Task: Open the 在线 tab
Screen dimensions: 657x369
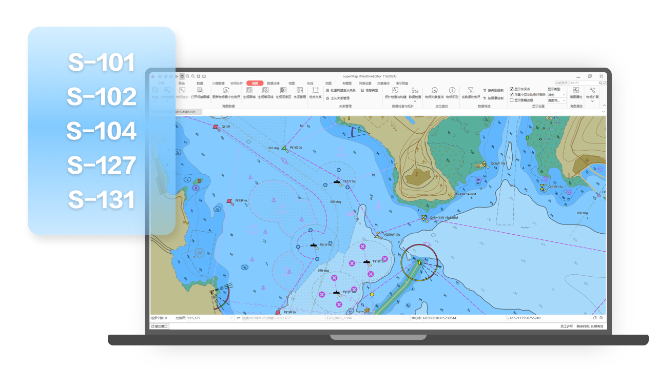Action: click(310, 83)
